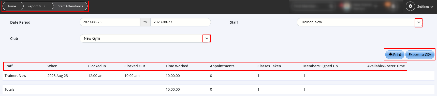The width and height of the screenshot is (437, 96).
Task: Sort by Classes Taken column header
Action: click(x=269, y=66)
